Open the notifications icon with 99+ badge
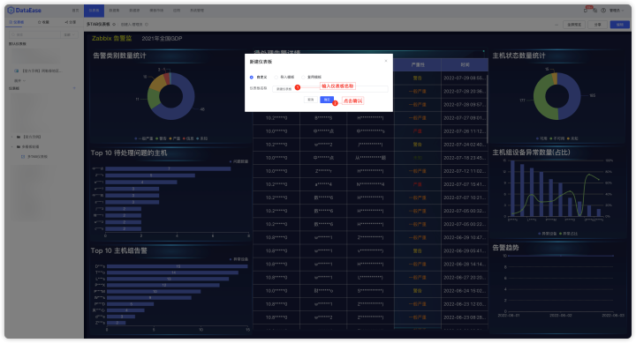The height and width of the screenshot is (343, 636). 587,10
